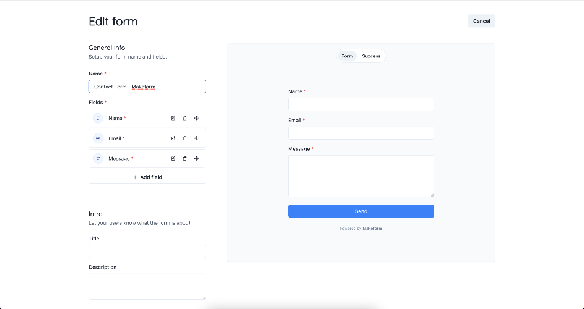Switch to the Form preview tab
The width and height of the screenshot is (584, 309).
[x=347, y=56]
